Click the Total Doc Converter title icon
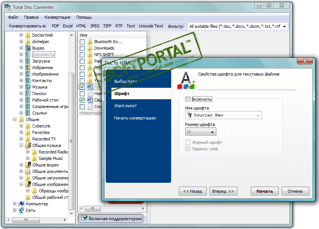 point(8,7)
